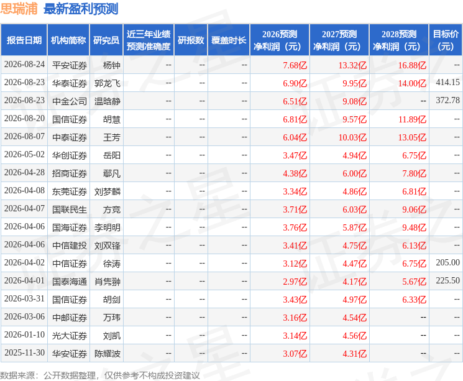Image resolution: width=463 pixels, height=381 pixels.
Task: Select the 研究员 column header
Action: tap(106, 40)
